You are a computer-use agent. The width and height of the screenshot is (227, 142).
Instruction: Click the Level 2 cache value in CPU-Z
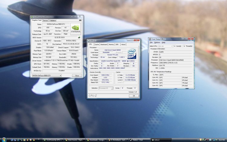coord(130,80)
